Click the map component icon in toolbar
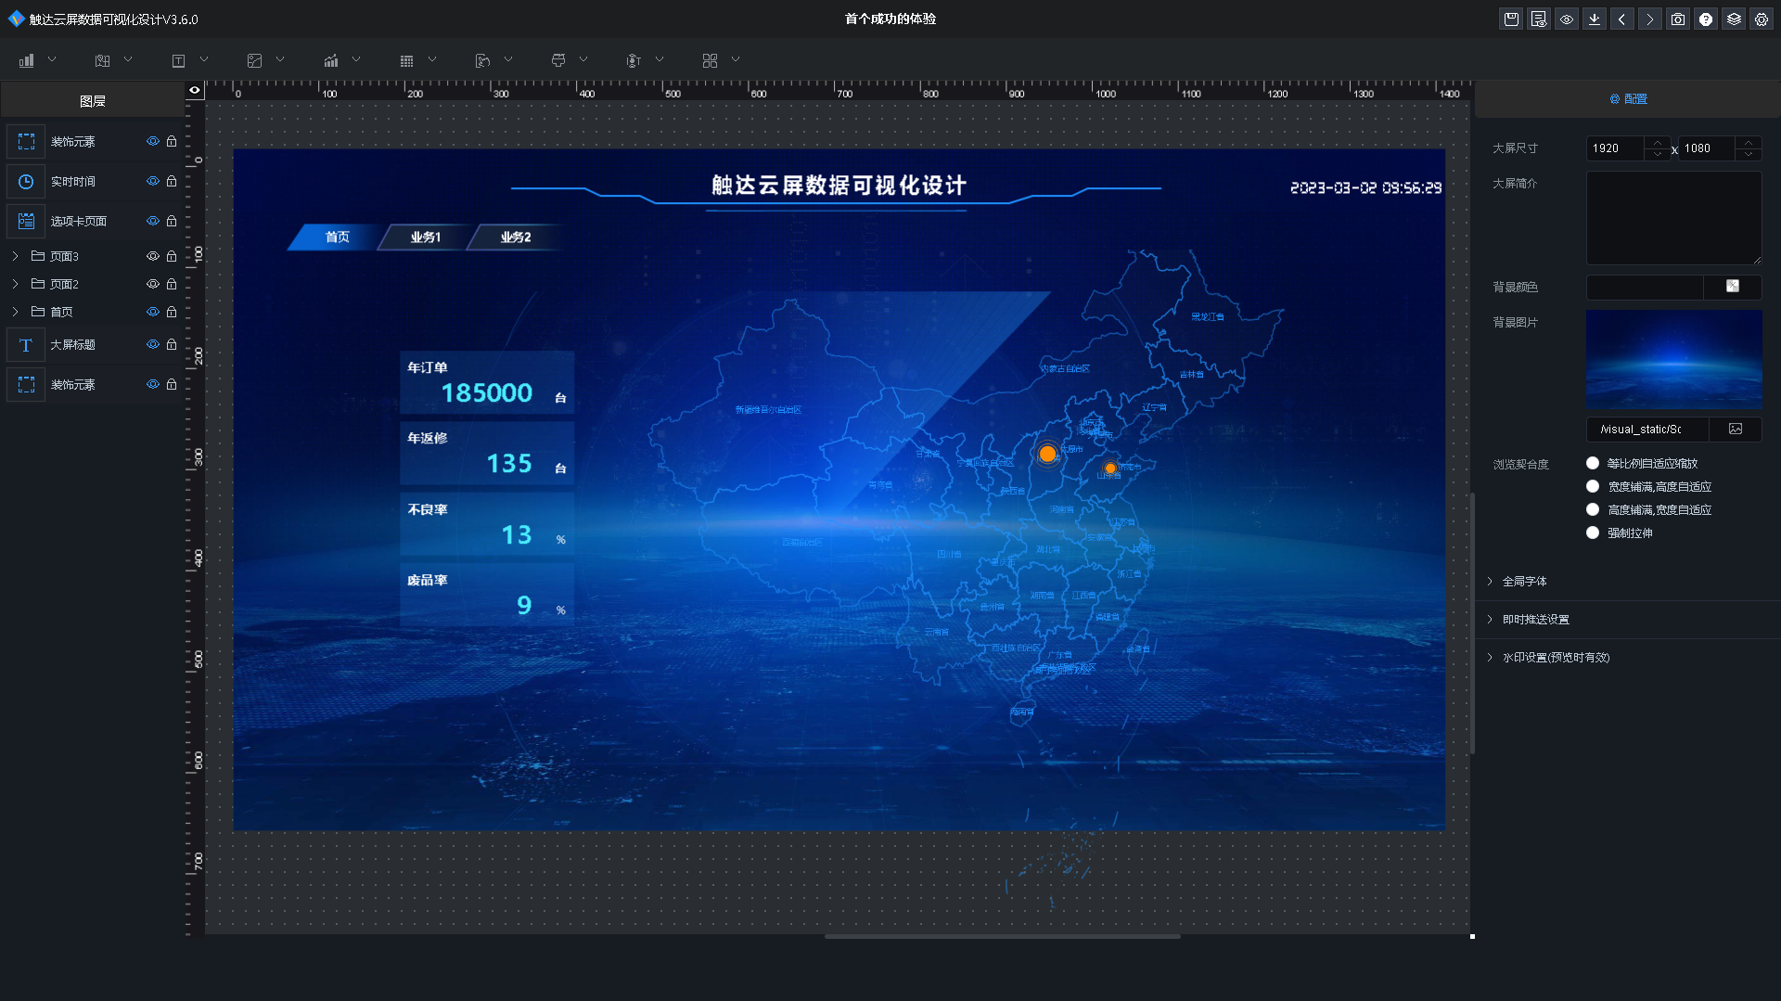The image size is (1781, 1001). pyautogui.click(x=103, y=60)
